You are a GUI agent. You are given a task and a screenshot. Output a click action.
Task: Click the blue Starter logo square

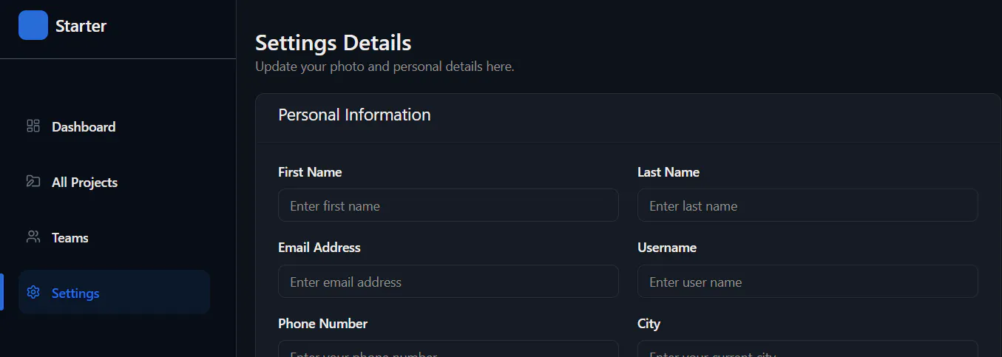click(x=33, y=25)
